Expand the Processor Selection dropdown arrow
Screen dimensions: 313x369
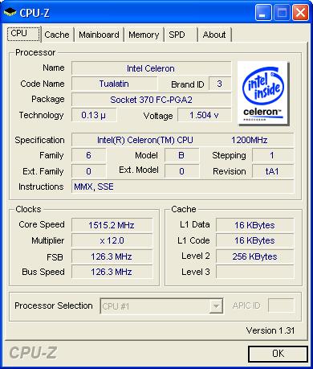tap(216, 305)
